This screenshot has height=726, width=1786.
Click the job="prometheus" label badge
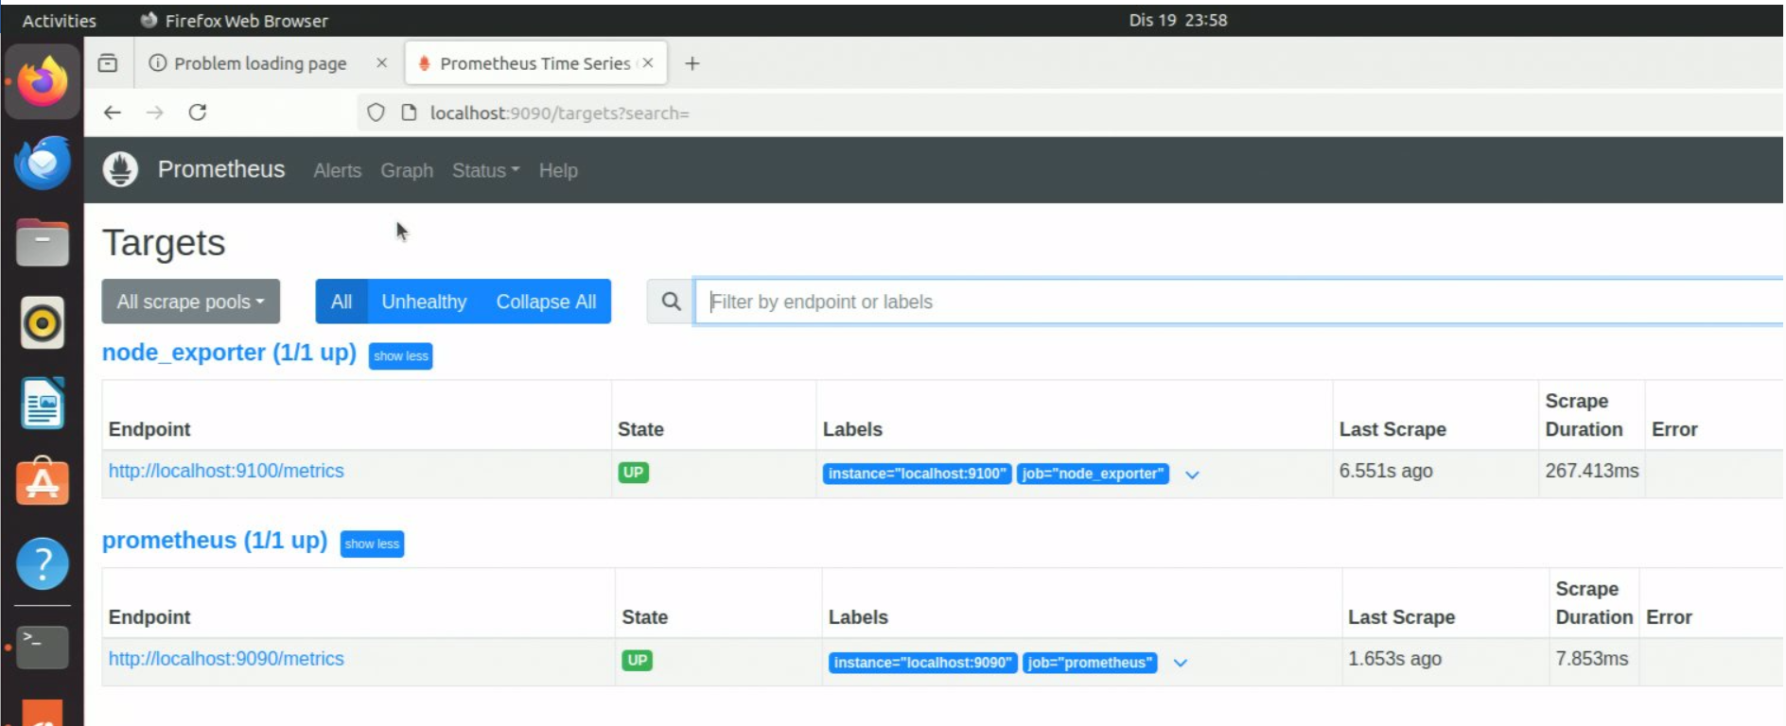tap(1090, 663)
